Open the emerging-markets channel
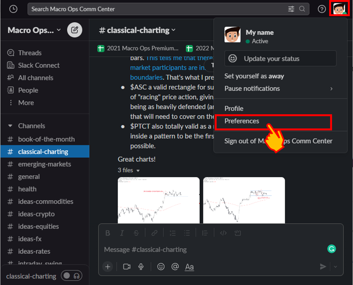Viewport: 353px width, 285px height. pos(45,164)
